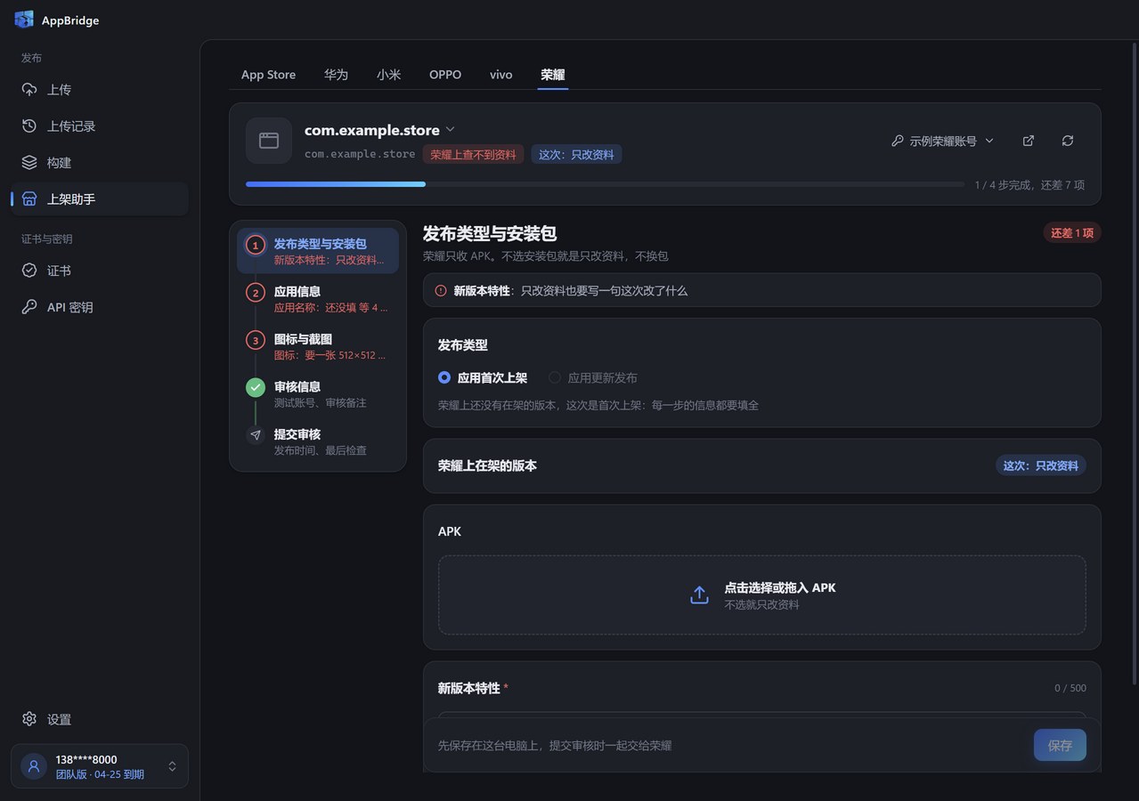Click step 1 circle number icon

click(x=256, y=245)
